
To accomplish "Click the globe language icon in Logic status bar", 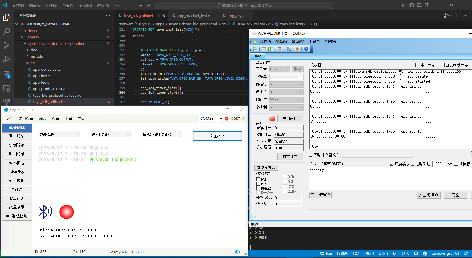I will 237,252.
